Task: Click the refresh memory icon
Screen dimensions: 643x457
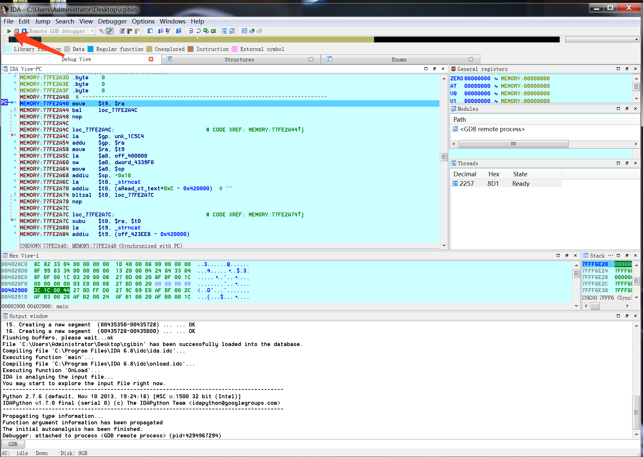Action: 109,31
